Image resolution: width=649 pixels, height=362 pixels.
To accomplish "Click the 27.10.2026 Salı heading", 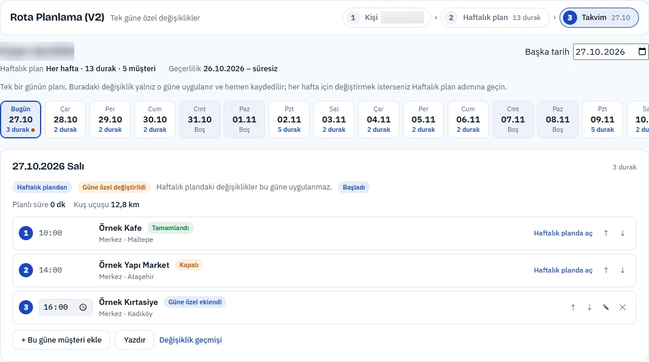I will 48,167.
